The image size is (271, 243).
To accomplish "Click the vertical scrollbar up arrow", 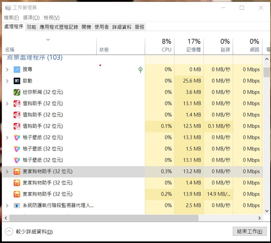I will 267,59.
